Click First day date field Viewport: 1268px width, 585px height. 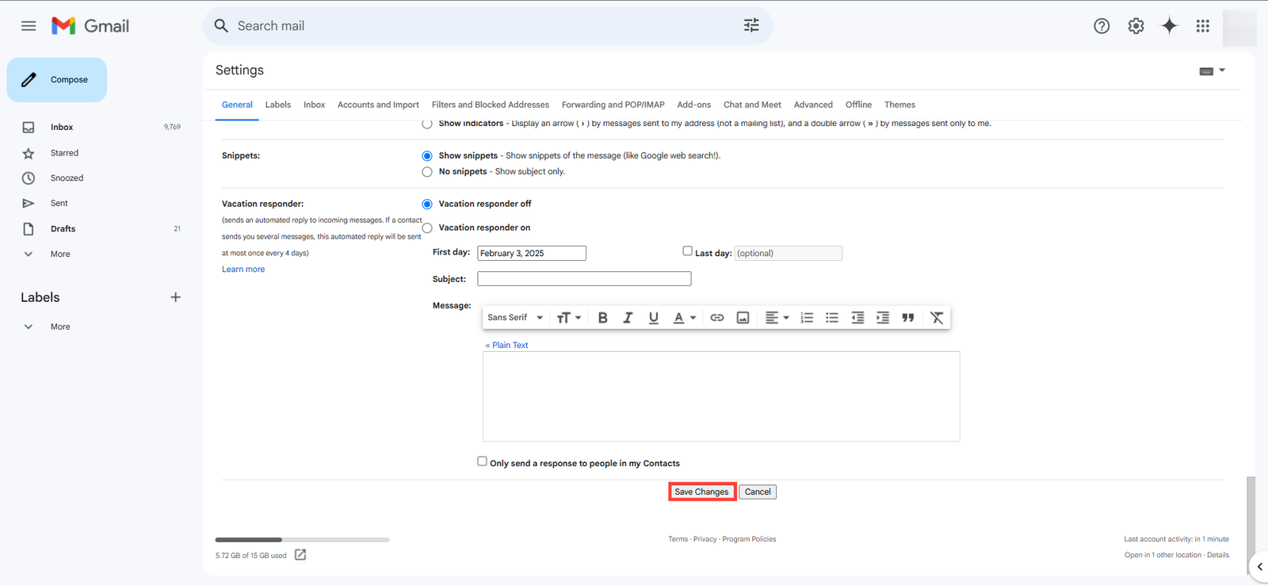tap(532, 254)
